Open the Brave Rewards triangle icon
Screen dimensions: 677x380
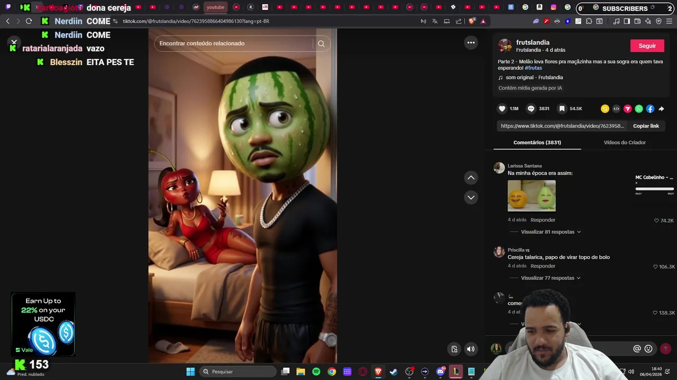pyautogui.click(x=483, y=21)
